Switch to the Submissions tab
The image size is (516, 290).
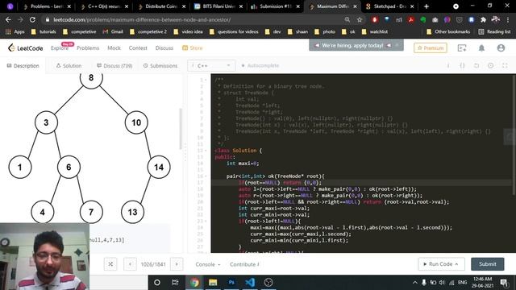click(160, 66)
